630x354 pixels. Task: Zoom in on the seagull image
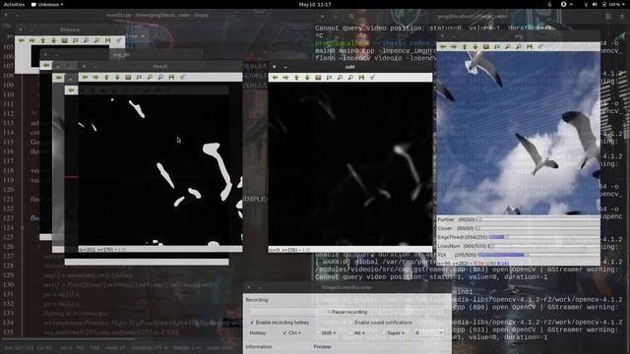pyautogui.click(x=508, y=46)
